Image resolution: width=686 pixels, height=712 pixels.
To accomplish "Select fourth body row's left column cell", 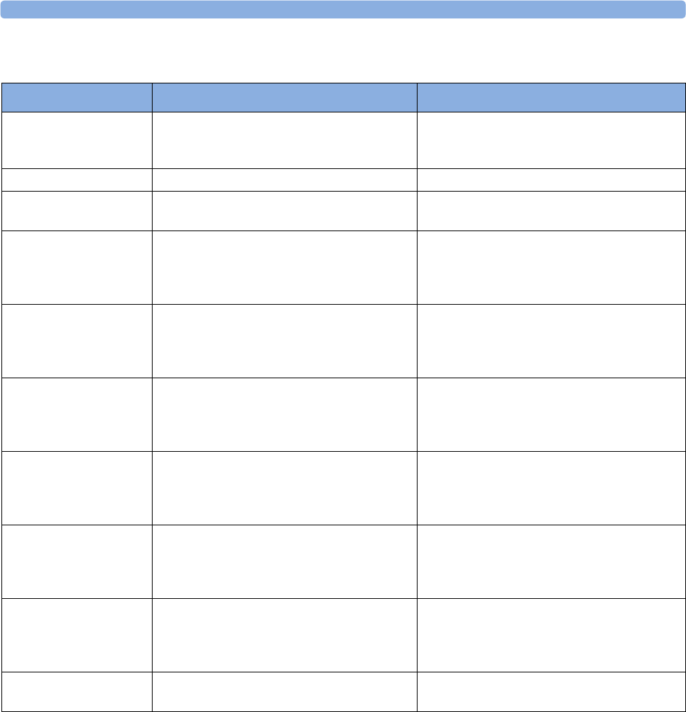I will 77,267.
